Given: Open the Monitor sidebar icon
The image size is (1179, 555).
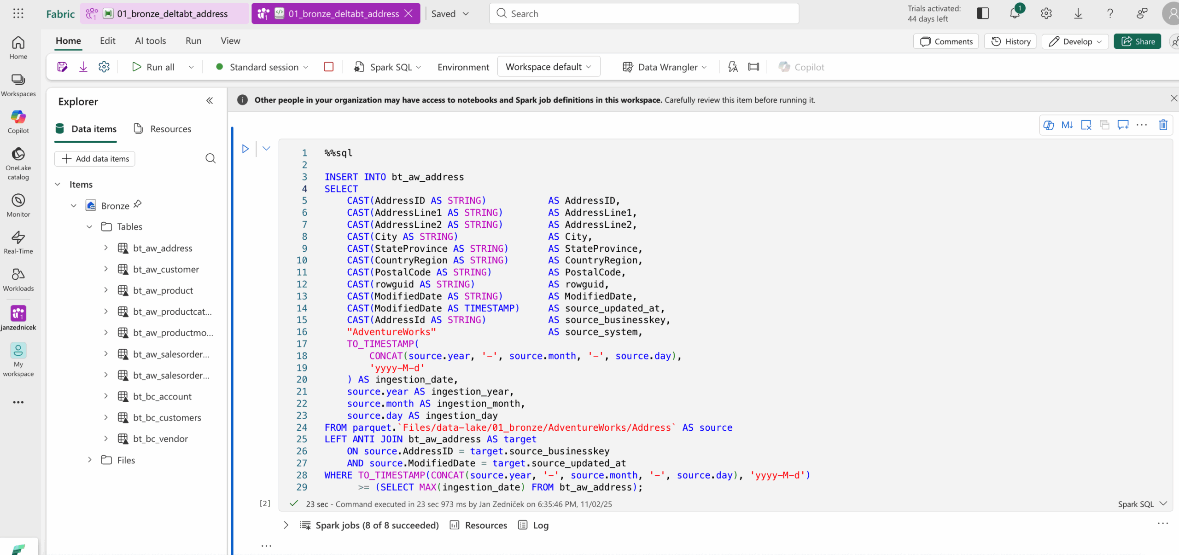Looking at the screenshot, I should click(18, 205).
